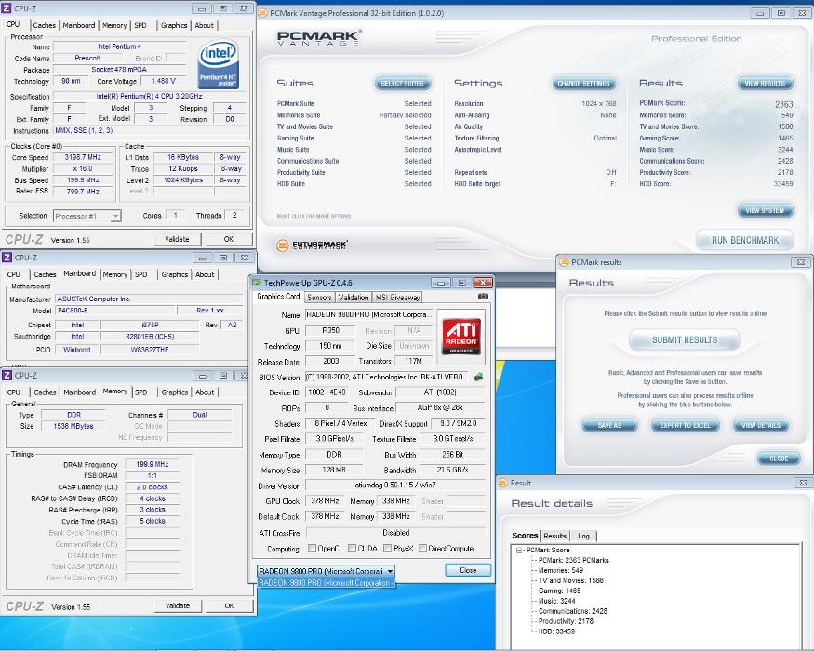Click the CPU-Z title icon of the processor window
Viewport: 814px width, 651px height.
point(7,8)
